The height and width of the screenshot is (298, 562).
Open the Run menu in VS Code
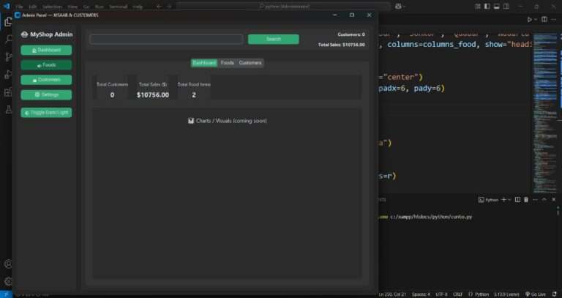tap(100, 7)
